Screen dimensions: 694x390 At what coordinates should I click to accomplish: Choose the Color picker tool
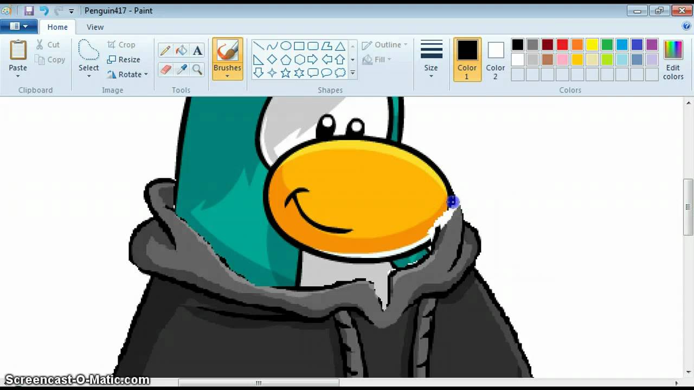181,69
